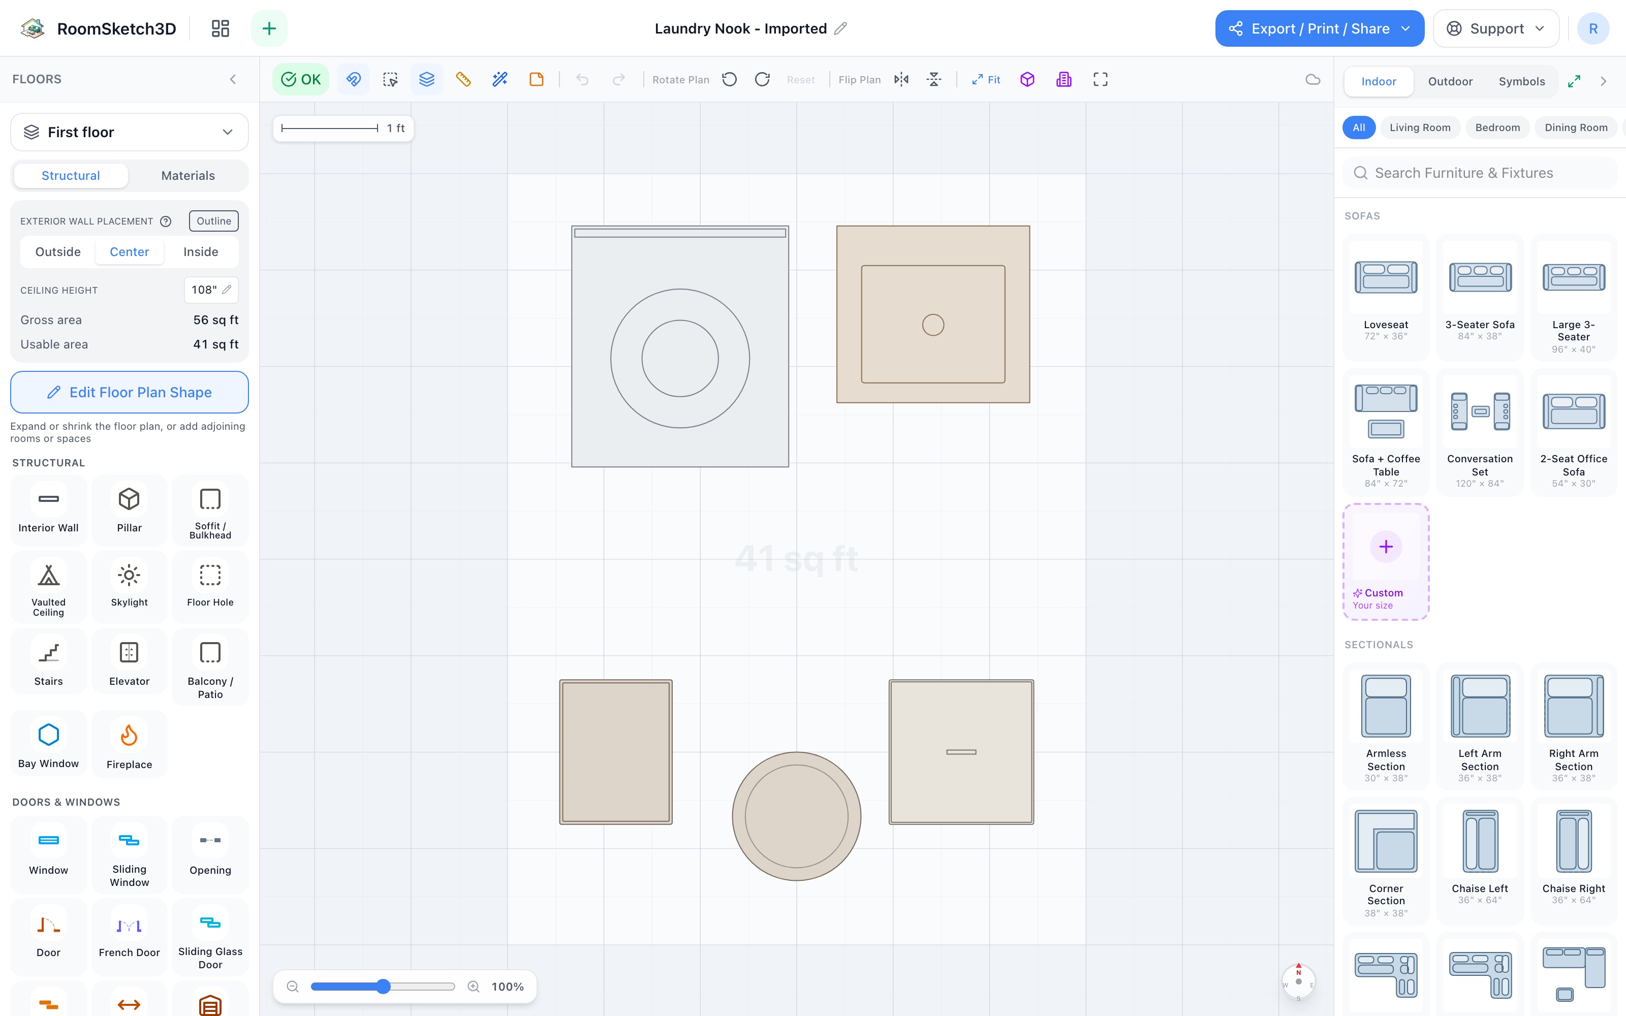Click the compass orientation widget

point(1298,982)
